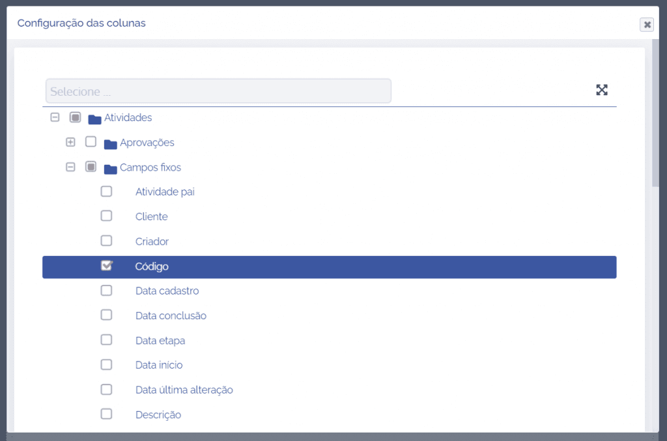This screenshot has width=667, height=441.
Task: Select the Data última alteração row text
Action: (184, 390)
